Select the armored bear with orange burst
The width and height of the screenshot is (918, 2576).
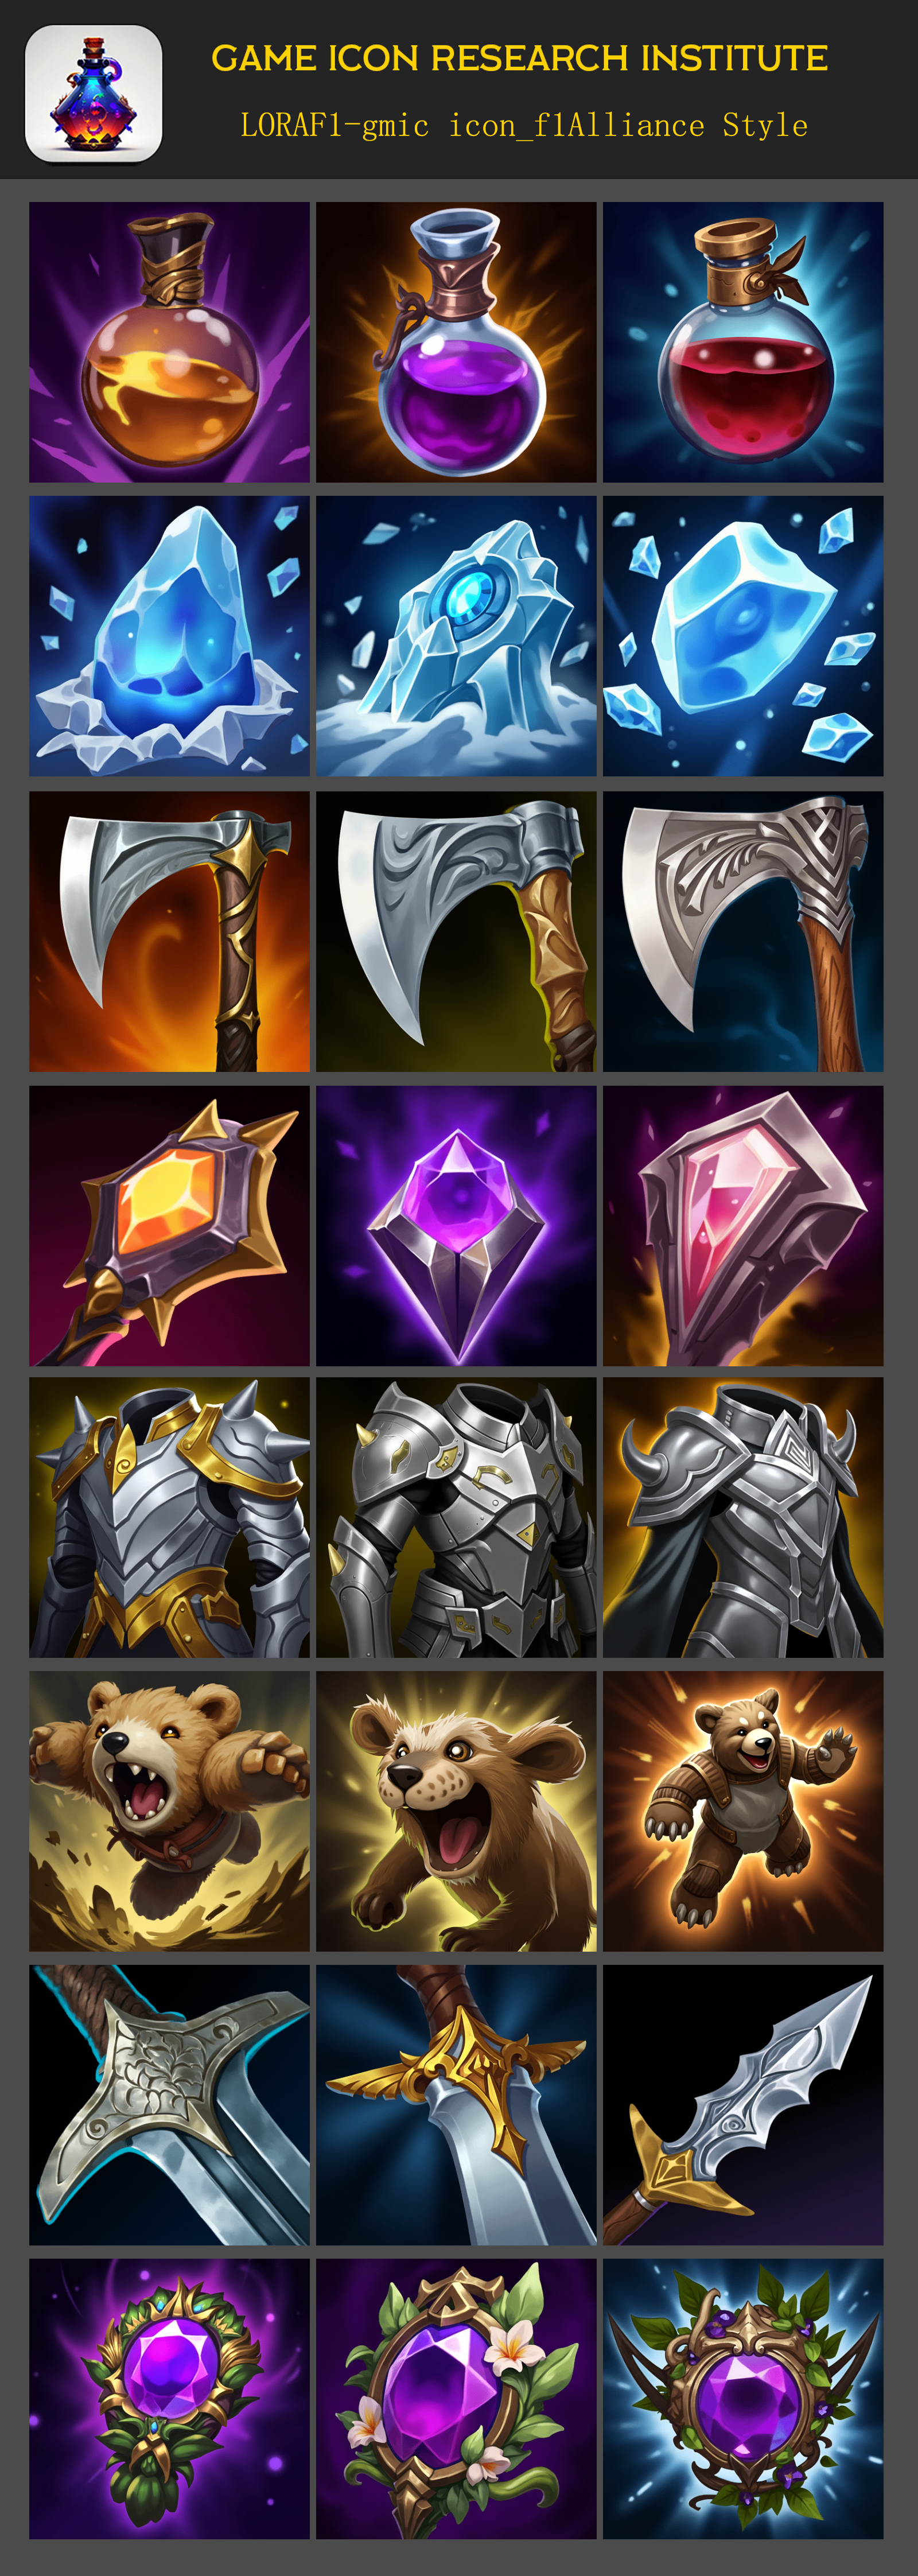(x=743, y=1811)
